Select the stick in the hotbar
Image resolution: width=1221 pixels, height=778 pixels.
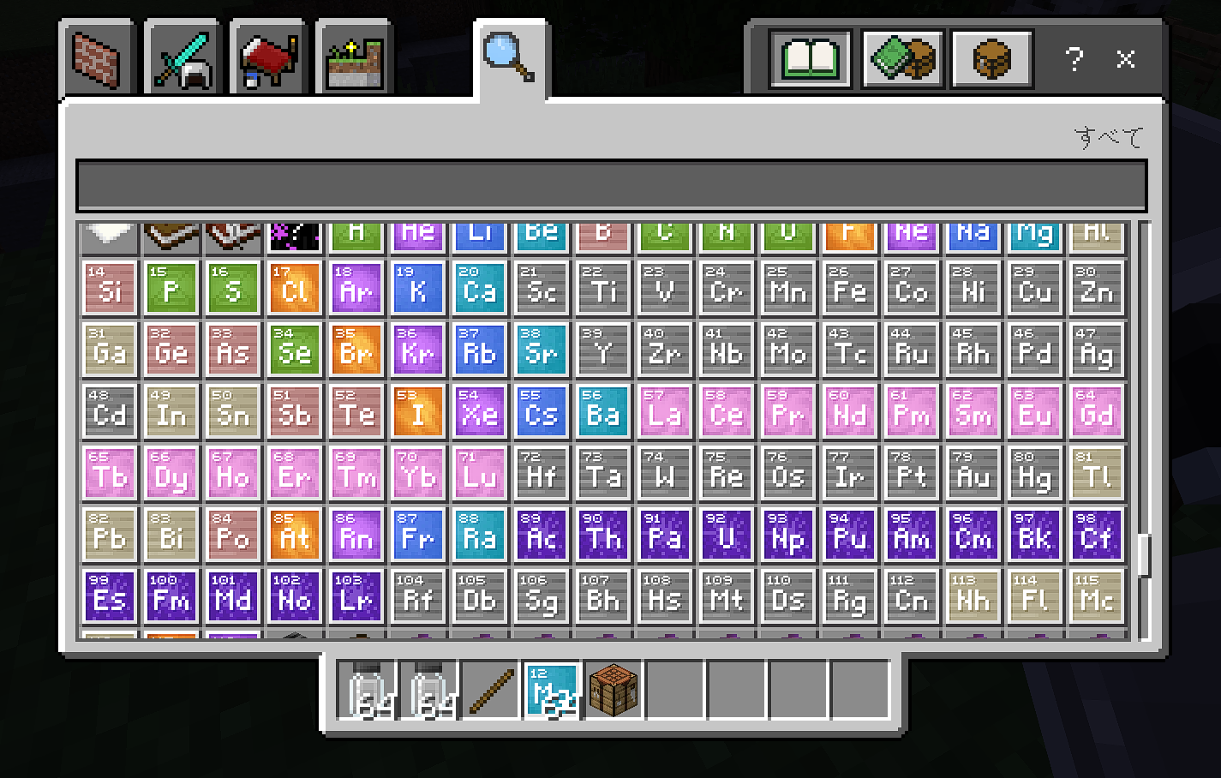tap(491, 691)
